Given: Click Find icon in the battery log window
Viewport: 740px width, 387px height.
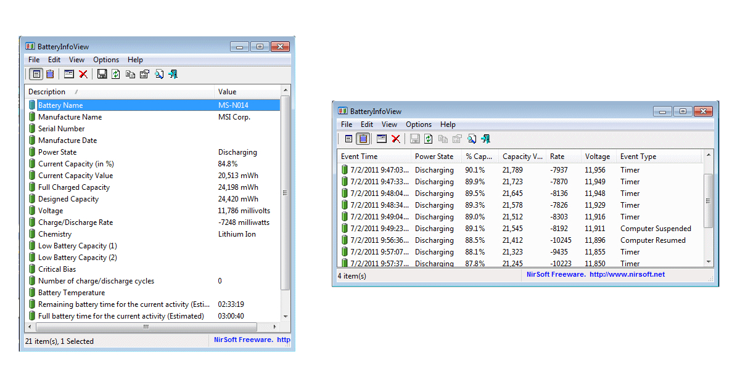Looking at the screenshot, I should pyautogui.click(x=472, y=139).
